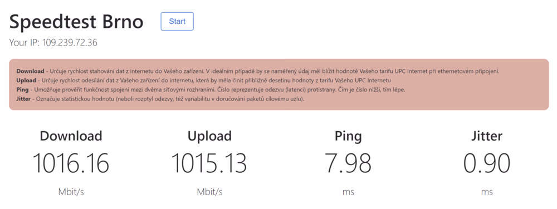This screenshot has height=209, width=557.
Task: Select the upload value 1015.13
Action: tap(209, 163)
